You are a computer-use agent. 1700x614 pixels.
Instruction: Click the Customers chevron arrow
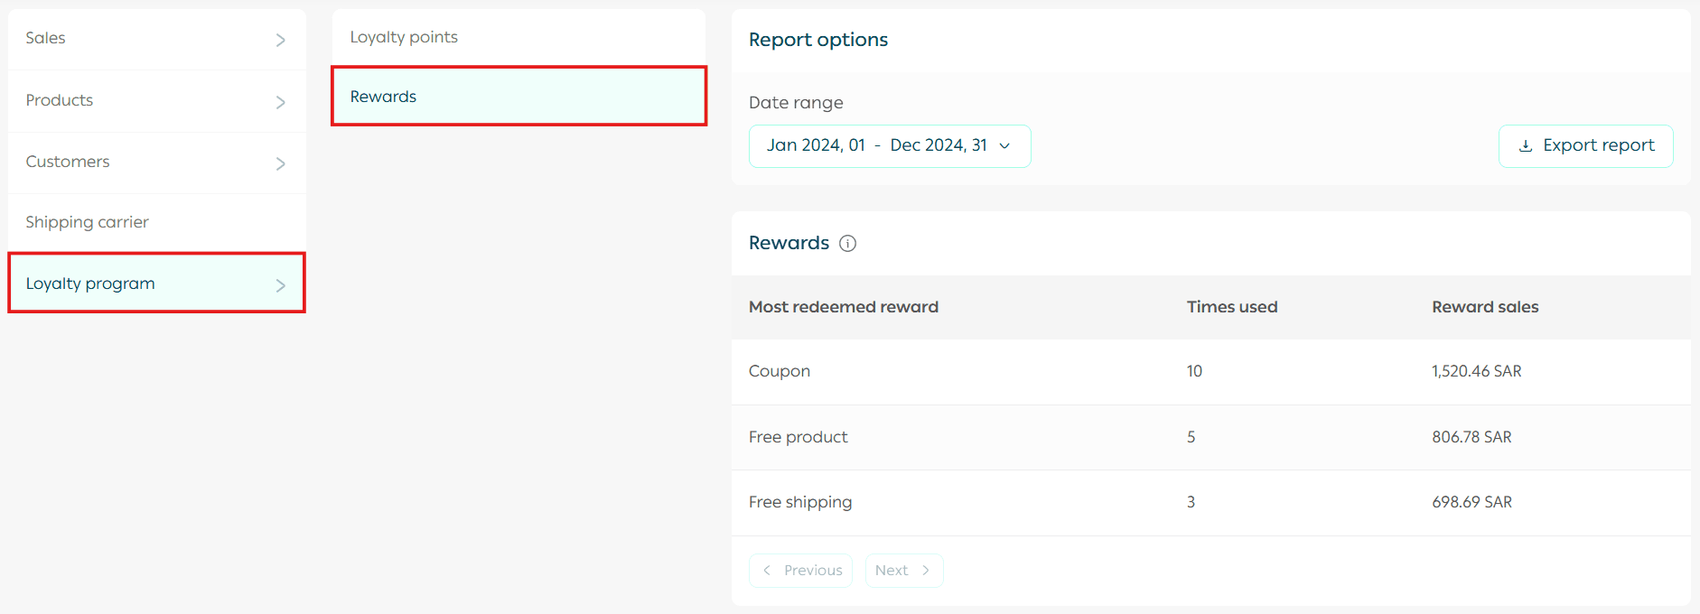click(280, 163)
